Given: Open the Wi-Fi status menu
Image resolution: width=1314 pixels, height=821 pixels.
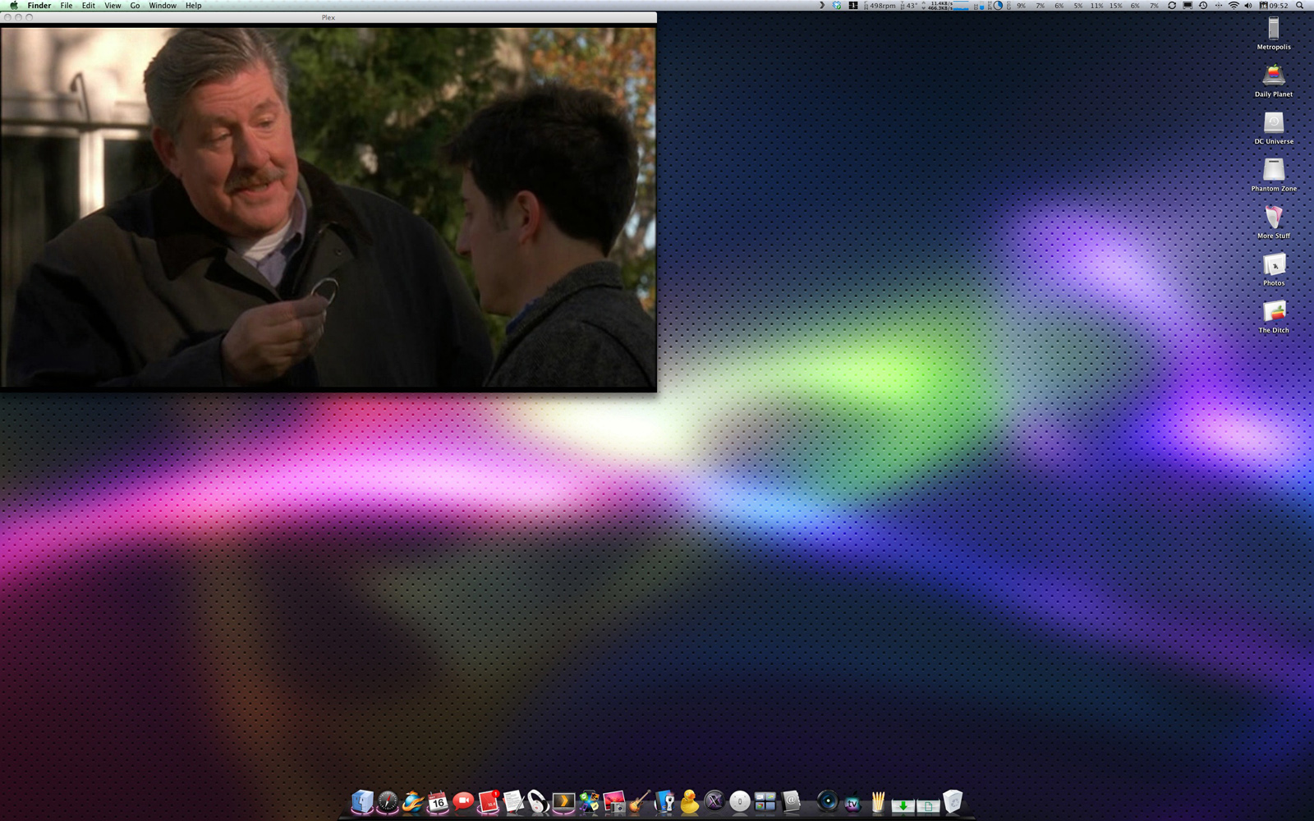Looking at the screenshot, I should pyautogui.click(x=1234, y=6).
